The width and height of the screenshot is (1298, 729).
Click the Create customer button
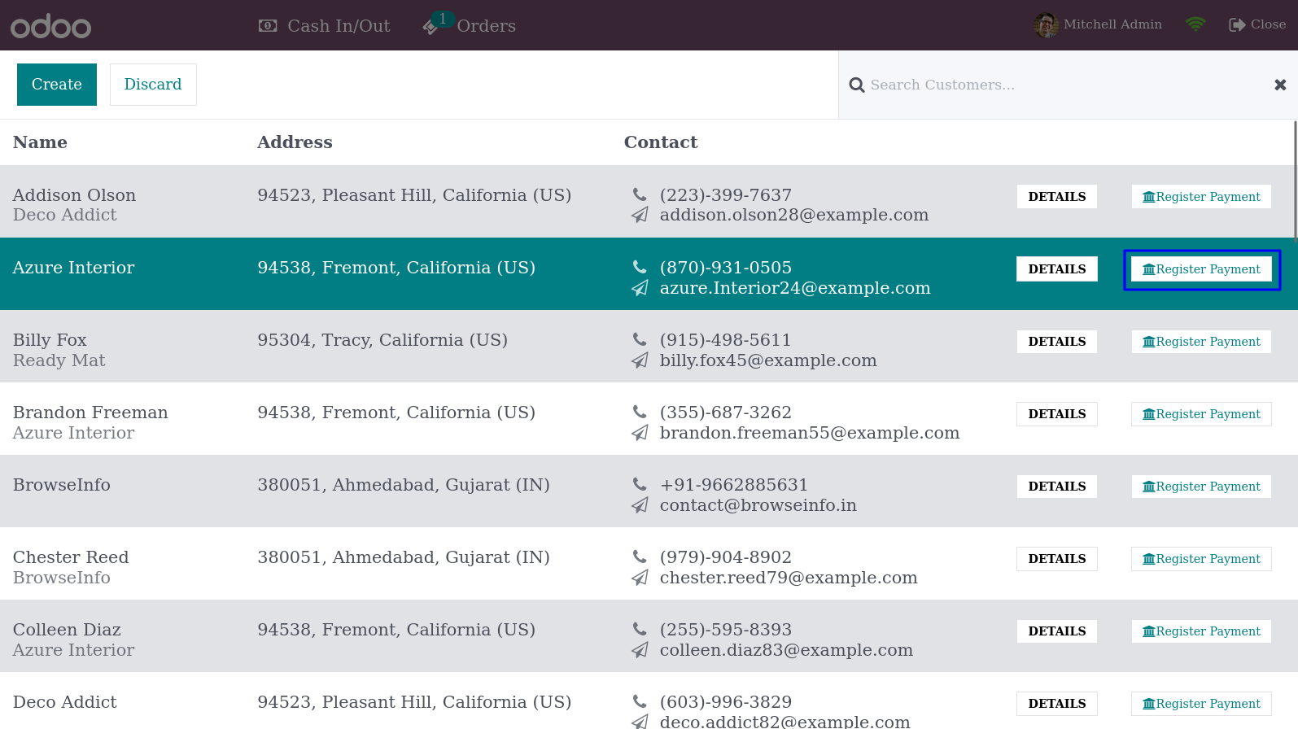[x=57, y=85]
